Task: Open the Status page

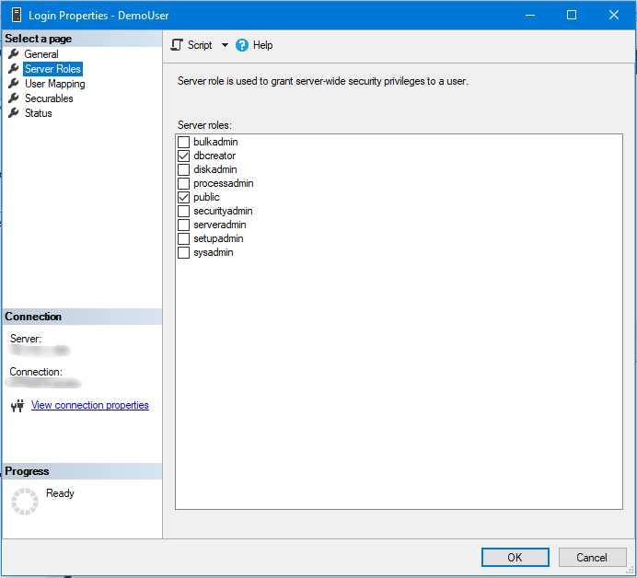Action: tap(38, 113)
